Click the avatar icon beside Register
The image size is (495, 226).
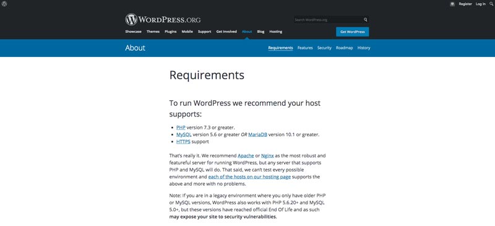452,4
